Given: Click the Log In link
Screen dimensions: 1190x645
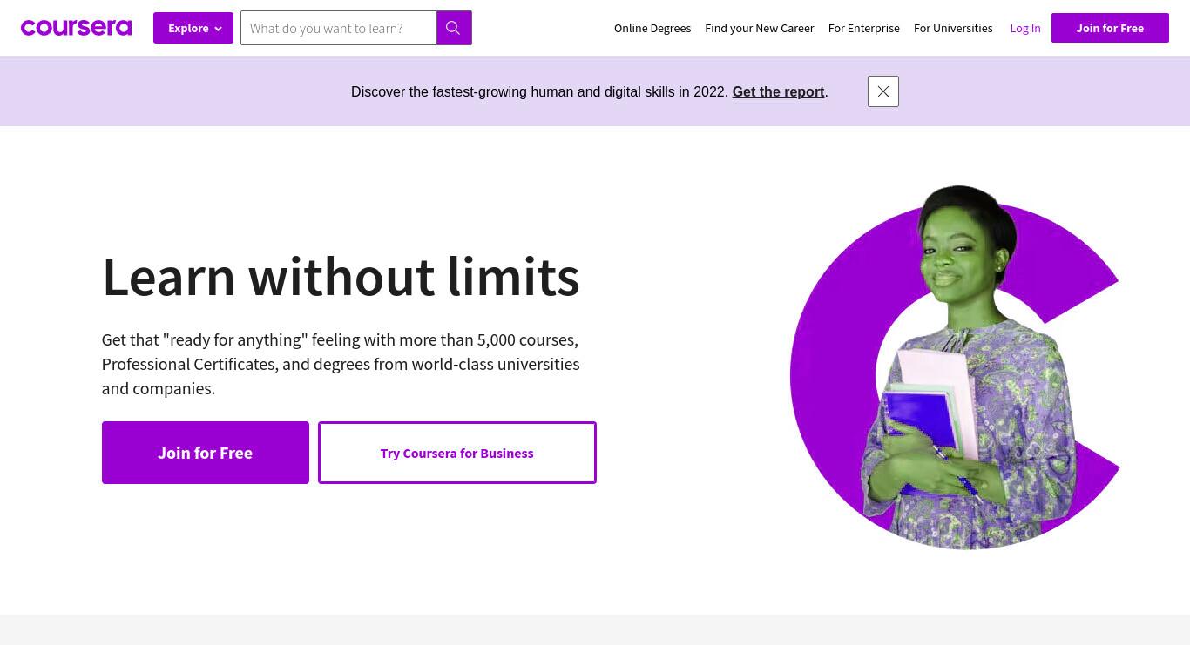Looking at the screenshot, I should [1025, 28].
